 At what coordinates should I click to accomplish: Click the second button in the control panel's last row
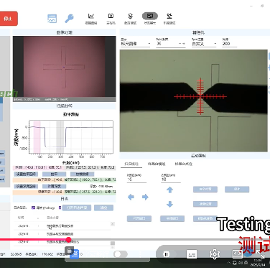[172, 218]
